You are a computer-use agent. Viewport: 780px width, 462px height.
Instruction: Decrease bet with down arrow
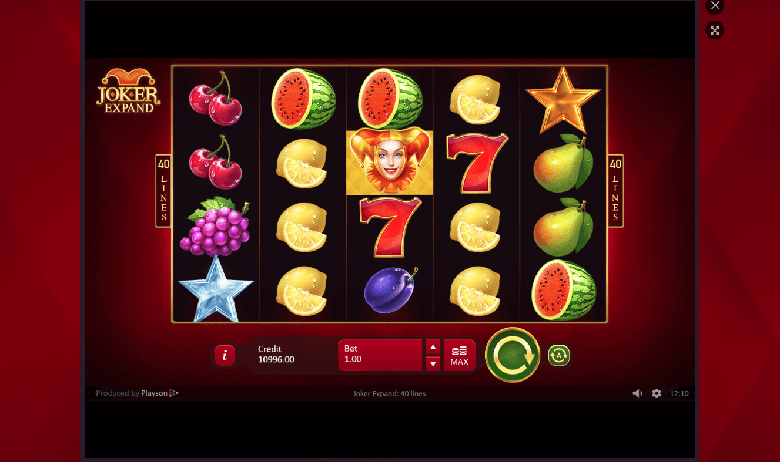pos(433,364)
